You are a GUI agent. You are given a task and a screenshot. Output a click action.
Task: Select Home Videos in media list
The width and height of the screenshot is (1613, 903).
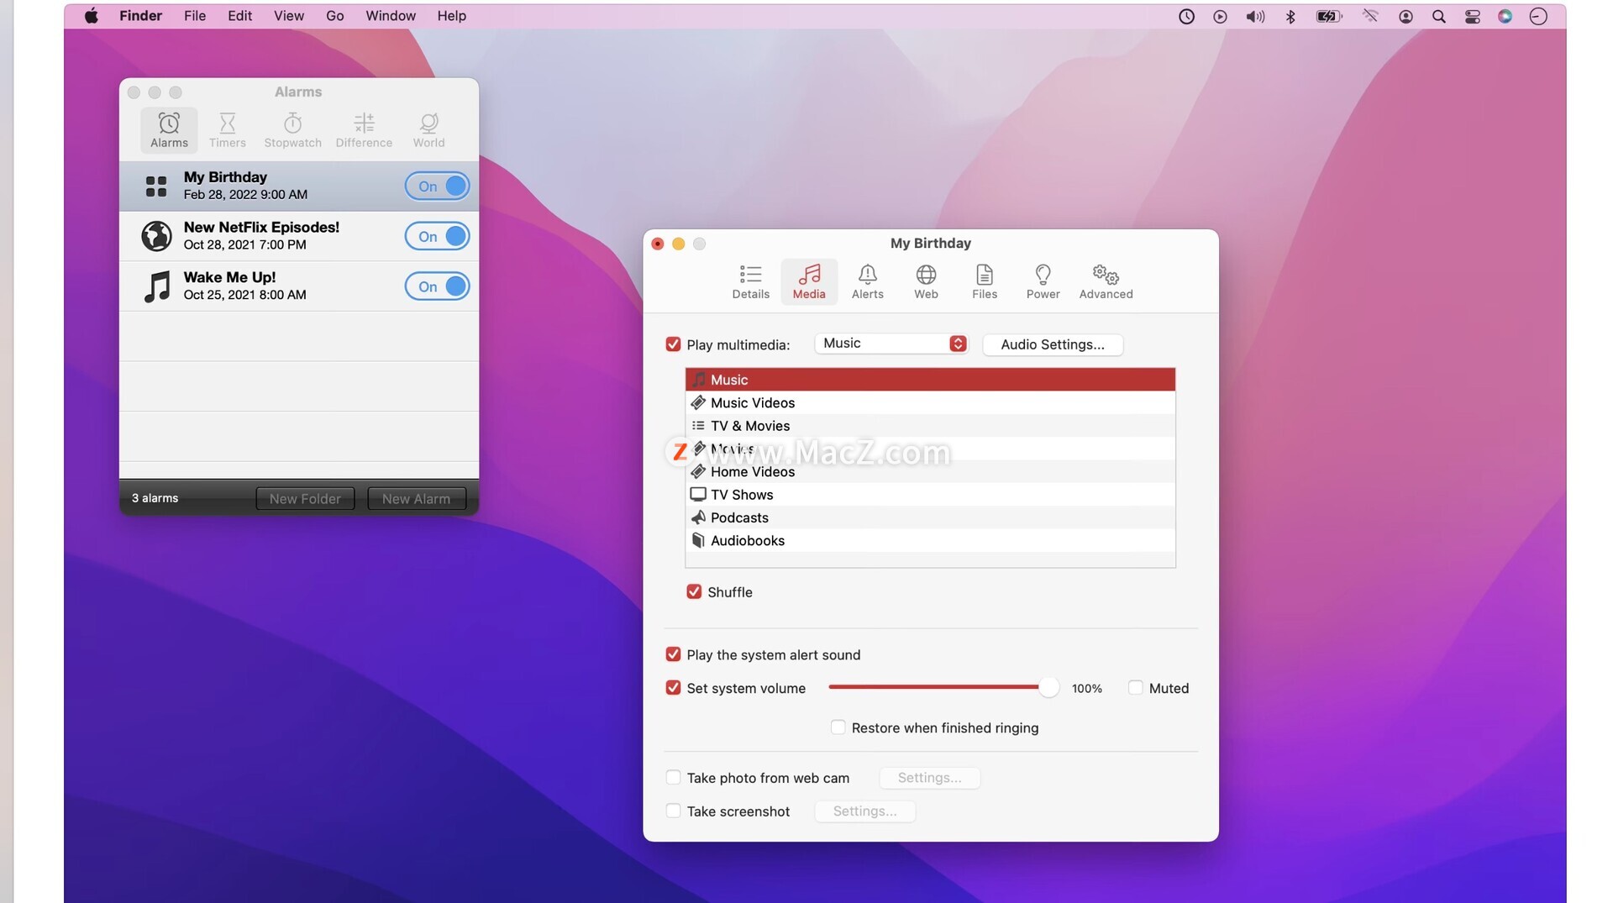tap(930, 472)
